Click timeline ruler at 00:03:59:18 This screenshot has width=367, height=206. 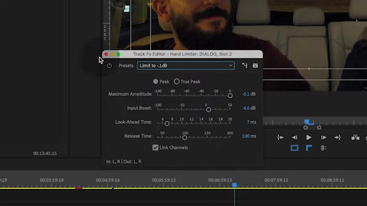tap(52, 180)
